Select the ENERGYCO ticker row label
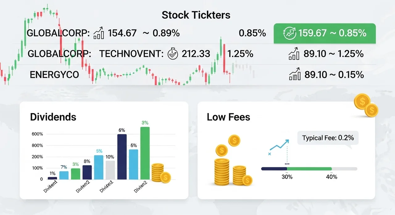This screenshot has height=215, width=395. [54, 75]
